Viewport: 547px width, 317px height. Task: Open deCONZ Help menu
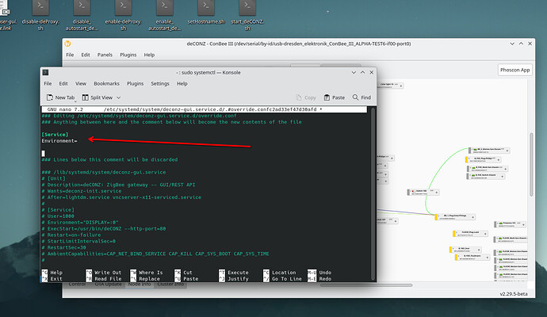149,55
